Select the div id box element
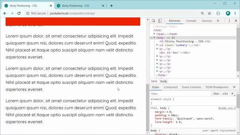240x135 pixels. point(174,52)
